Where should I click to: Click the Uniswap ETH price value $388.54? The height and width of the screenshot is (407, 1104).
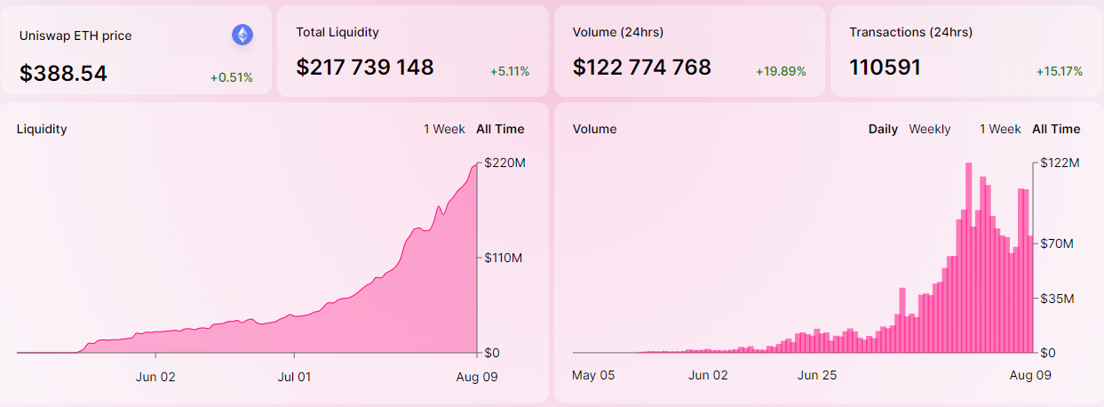point(63,74)
